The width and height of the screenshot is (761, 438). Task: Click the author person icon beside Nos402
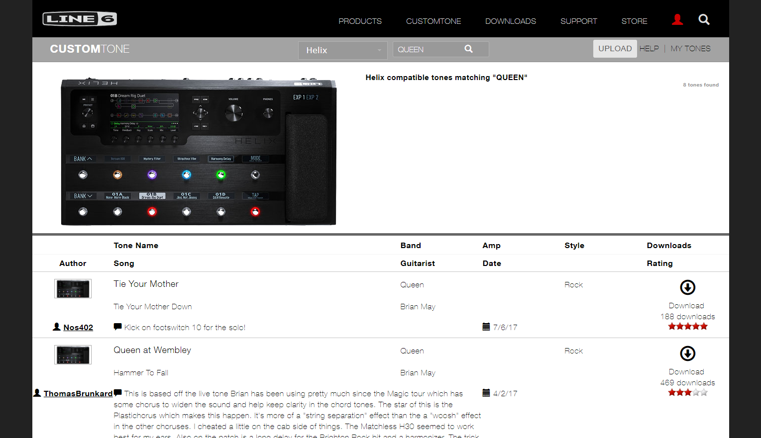point(57,327)
